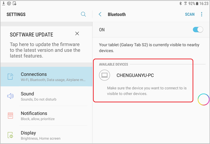Screen dimensions: 210x144
Task: Open the Connections settings category
Action: coord(46,77)
